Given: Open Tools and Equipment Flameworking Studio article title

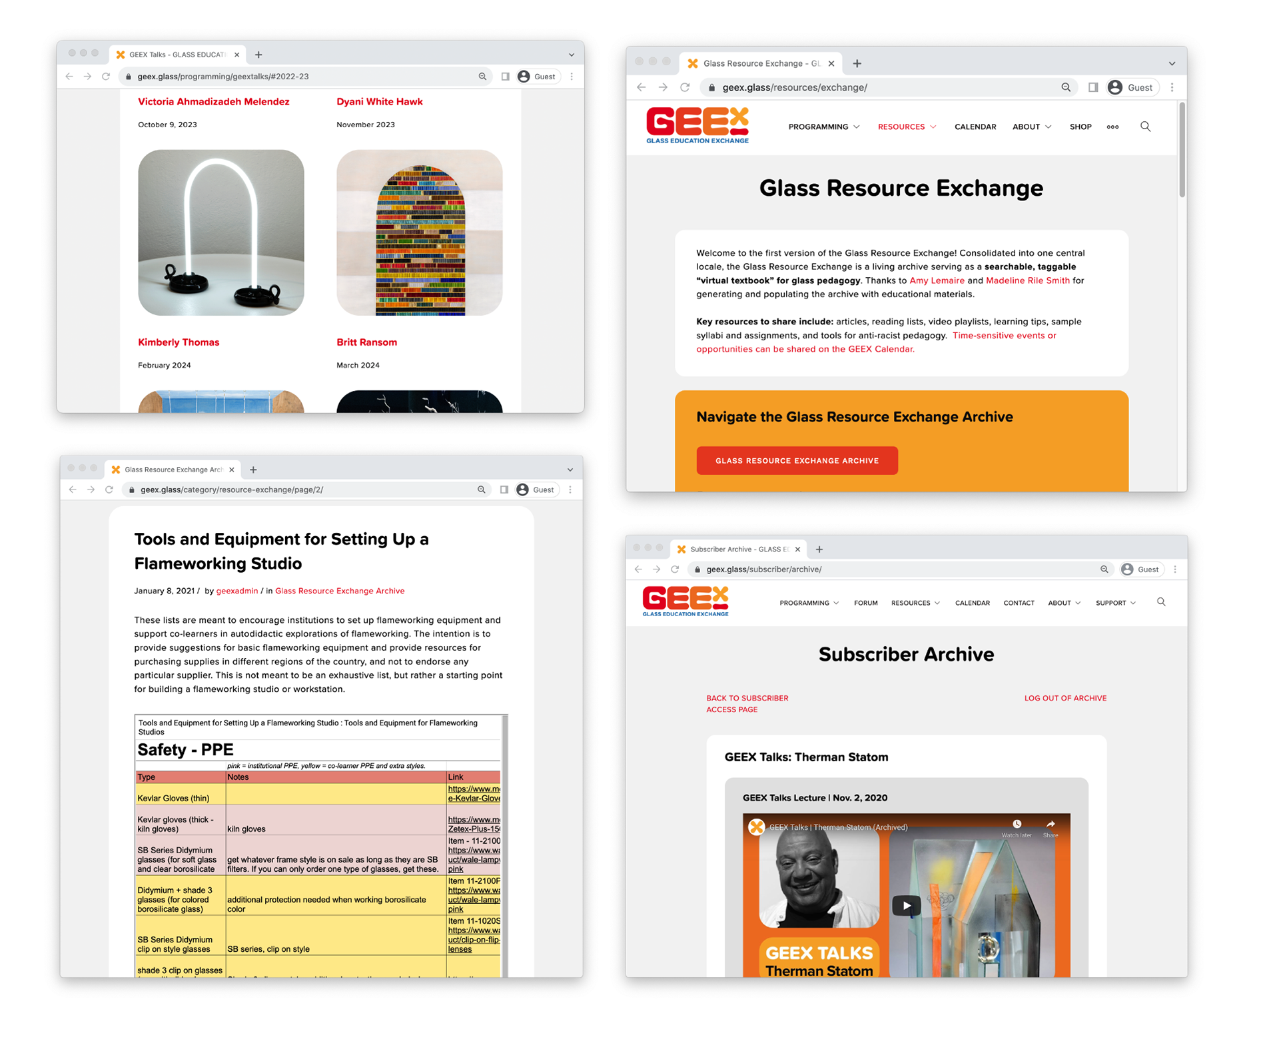Looking at the screenshot, I should click(281, 551).
